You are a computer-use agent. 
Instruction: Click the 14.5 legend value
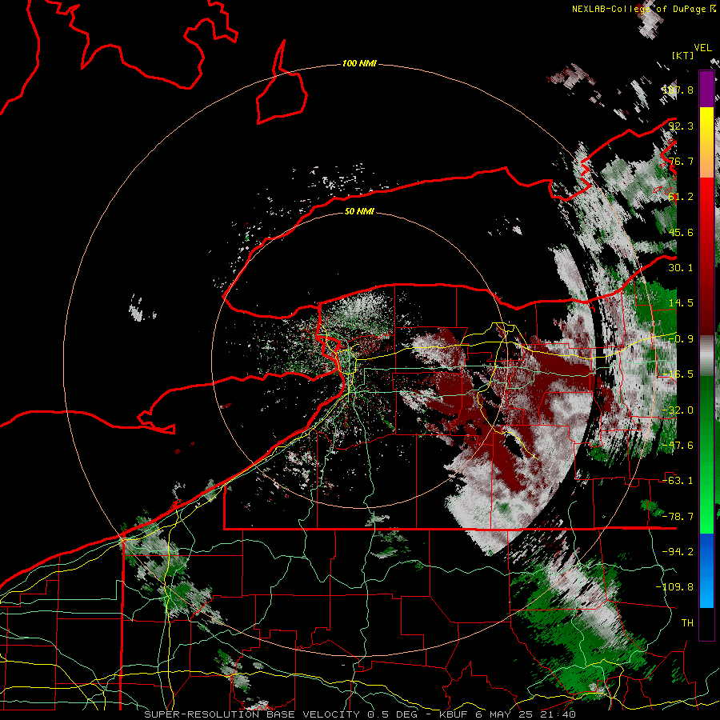coord(681,302)
